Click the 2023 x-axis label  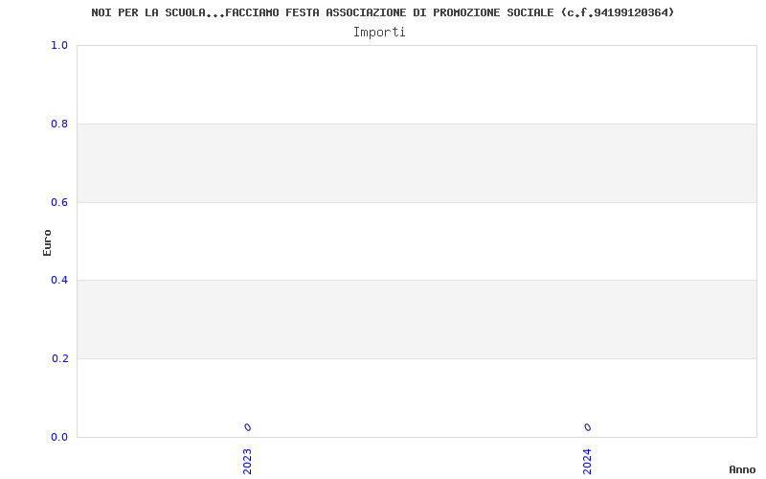tap(247, 461)
